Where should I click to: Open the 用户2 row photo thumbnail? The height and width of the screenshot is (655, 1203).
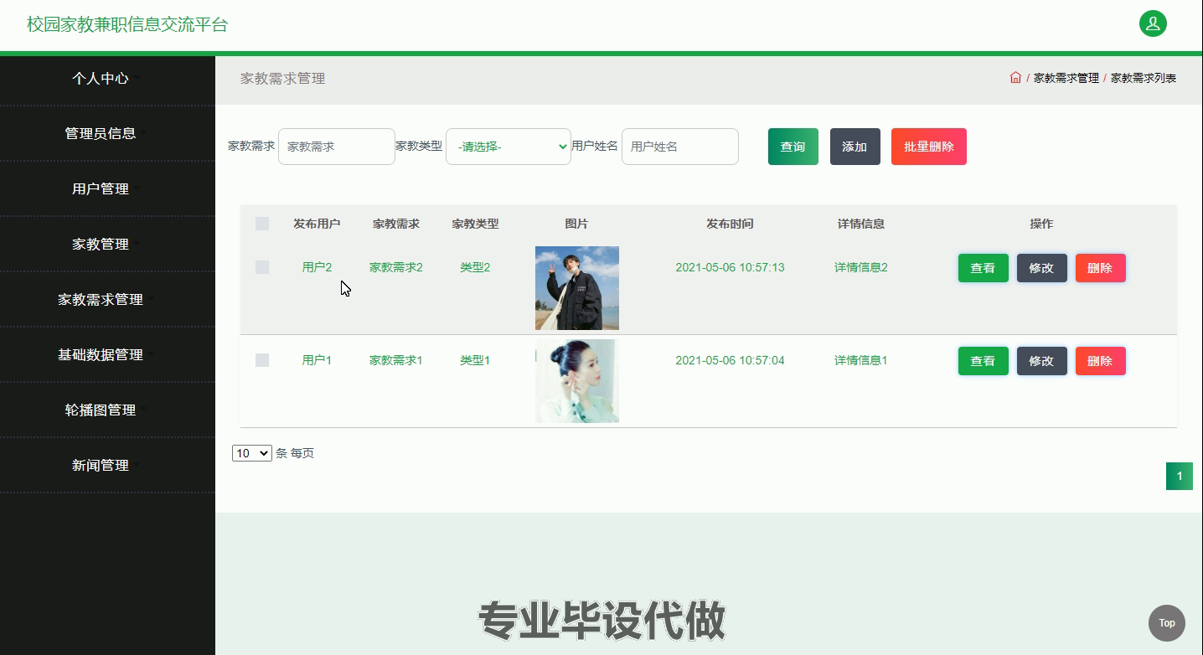(x=577, y=288)
